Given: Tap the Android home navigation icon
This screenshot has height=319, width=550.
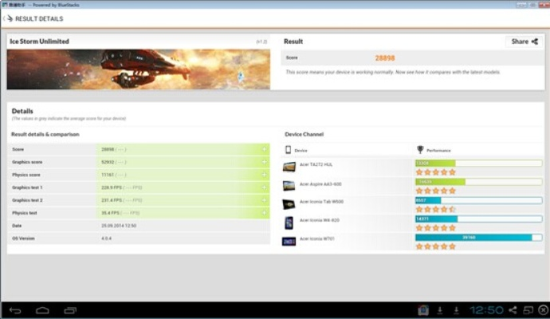Looking at the screenshot, I should [42, 309].
